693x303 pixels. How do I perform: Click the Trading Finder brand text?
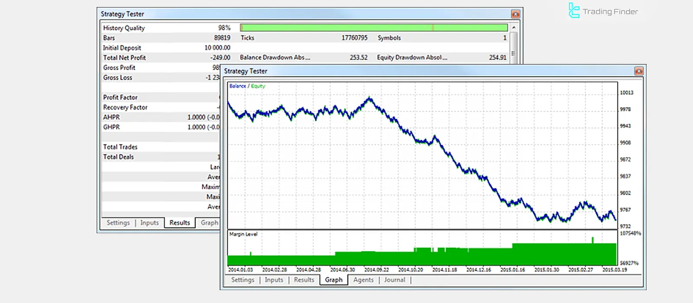pos(610,12)
